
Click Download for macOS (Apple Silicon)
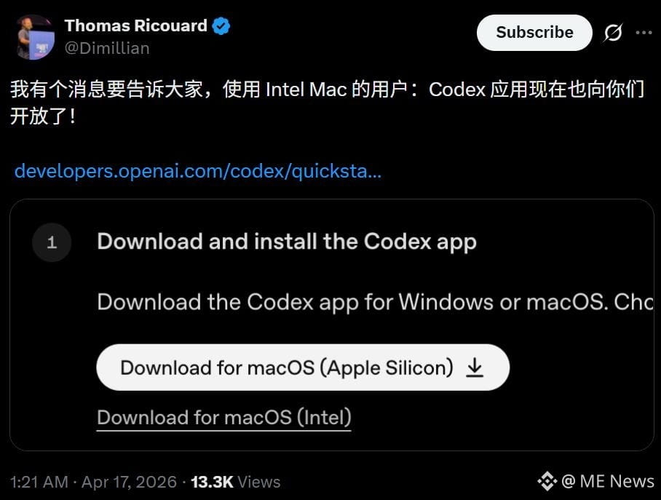303,368
